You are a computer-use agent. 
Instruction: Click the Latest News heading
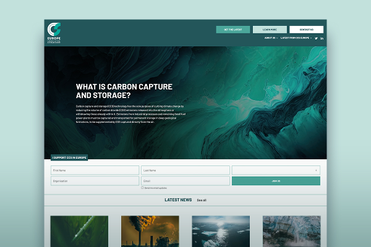click(x=178, y=200)
